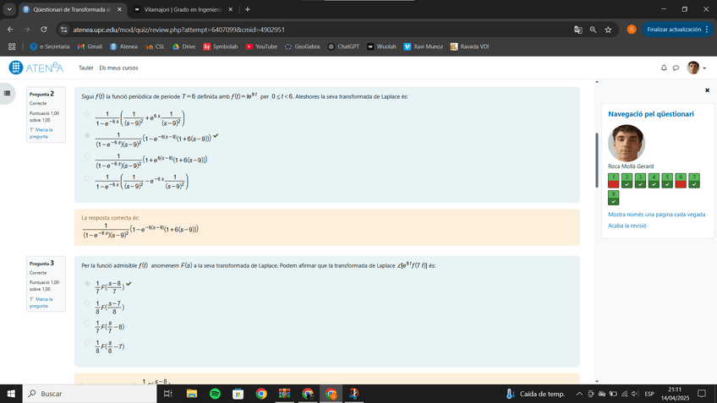The height and width of the screenshot is (403, 717).
Task: Bookmark this page with star icon
Action: coord(608,30)
